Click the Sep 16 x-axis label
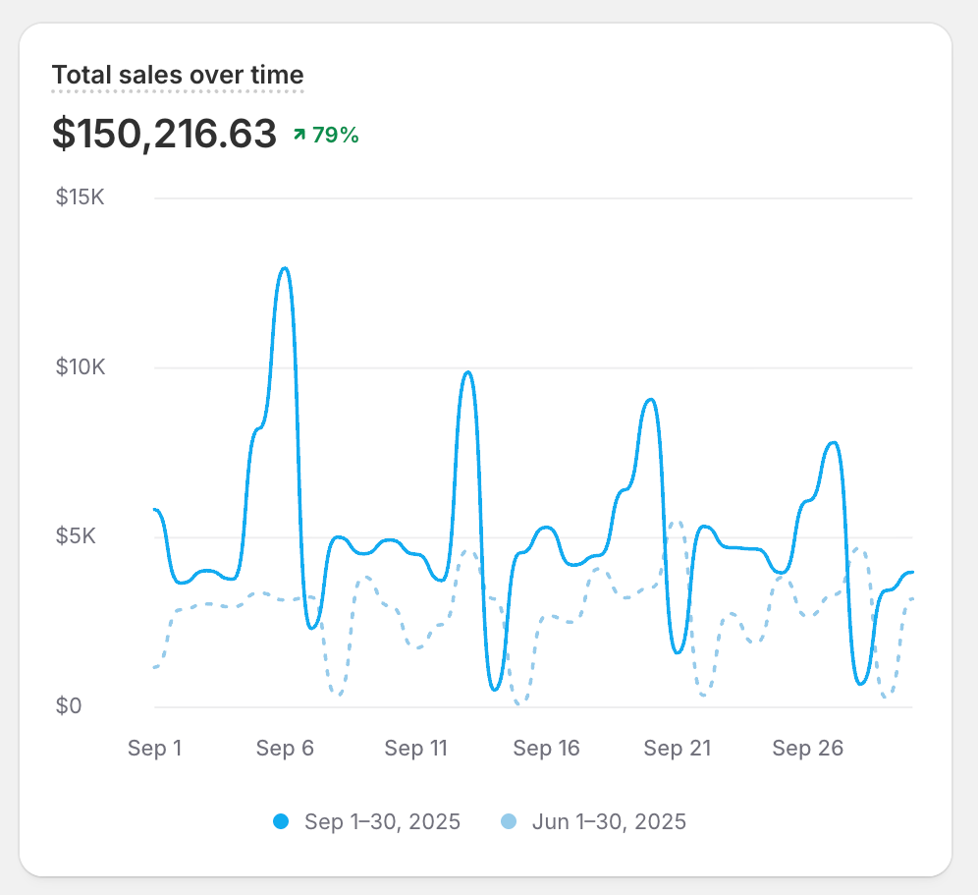This screenshot has width=978, height=895. click(546, 749)
